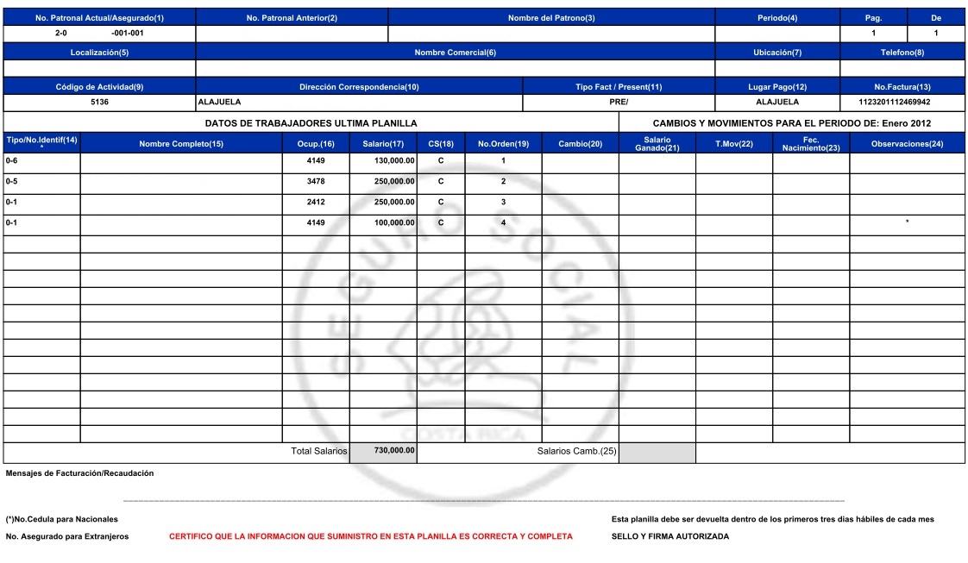Select "ALAJUELA" under Lugar Pago
968x563 pixels.
point(777,103)
